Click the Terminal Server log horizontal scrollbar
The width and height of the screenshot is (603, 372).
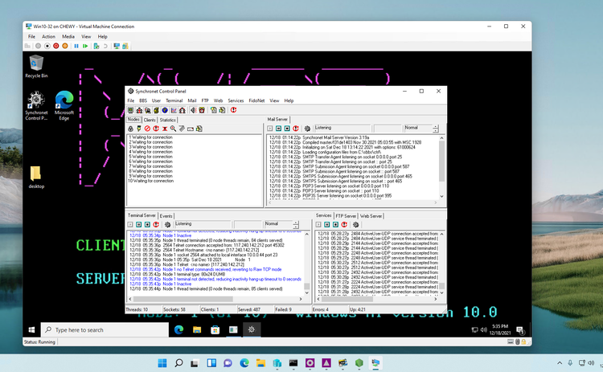pyautogui.click(x=215, y=299)
